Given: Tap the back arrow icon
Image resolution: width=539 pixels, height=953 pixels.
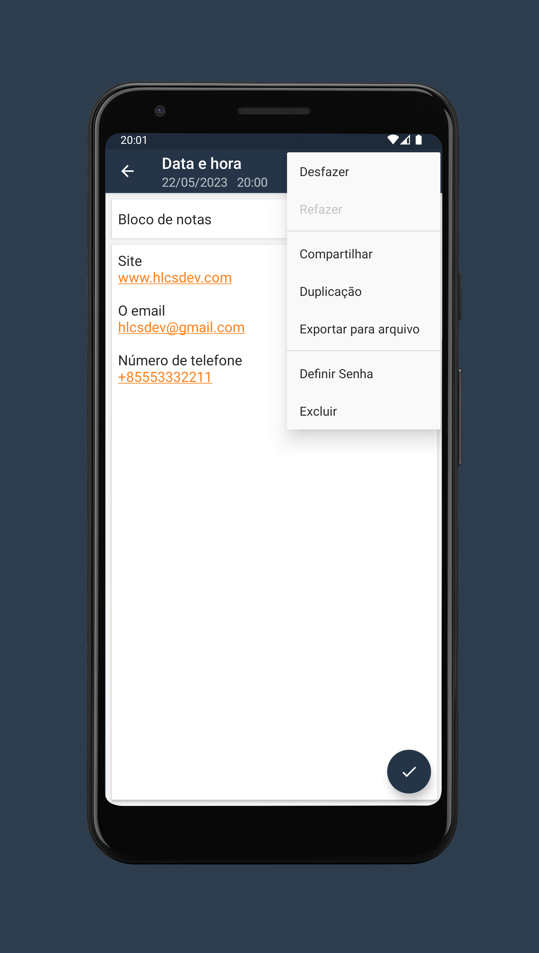Looking at the screenshot, I should pyautogui.click(x=127, y=171).
